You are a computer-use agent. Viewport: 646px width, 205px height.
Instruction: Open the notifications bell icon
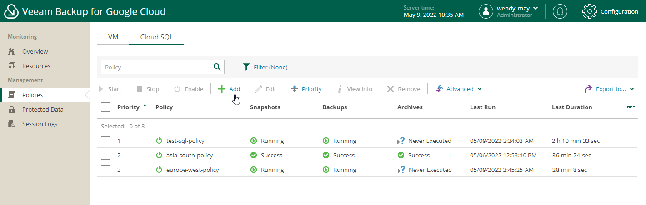click(560, 11)
